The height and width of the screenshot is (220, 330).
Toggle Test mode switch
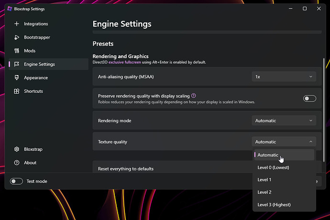[16, 181]
